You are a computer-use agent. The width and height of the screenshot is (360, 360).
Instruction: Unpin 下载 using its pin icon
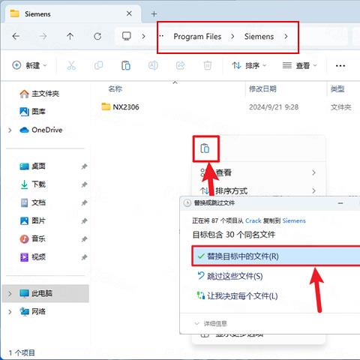pyautogui.click(x=84, y=184)
